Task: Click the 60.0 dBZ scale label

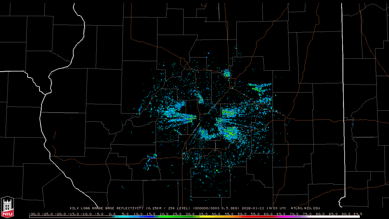Action: click(x=268, y=214)
